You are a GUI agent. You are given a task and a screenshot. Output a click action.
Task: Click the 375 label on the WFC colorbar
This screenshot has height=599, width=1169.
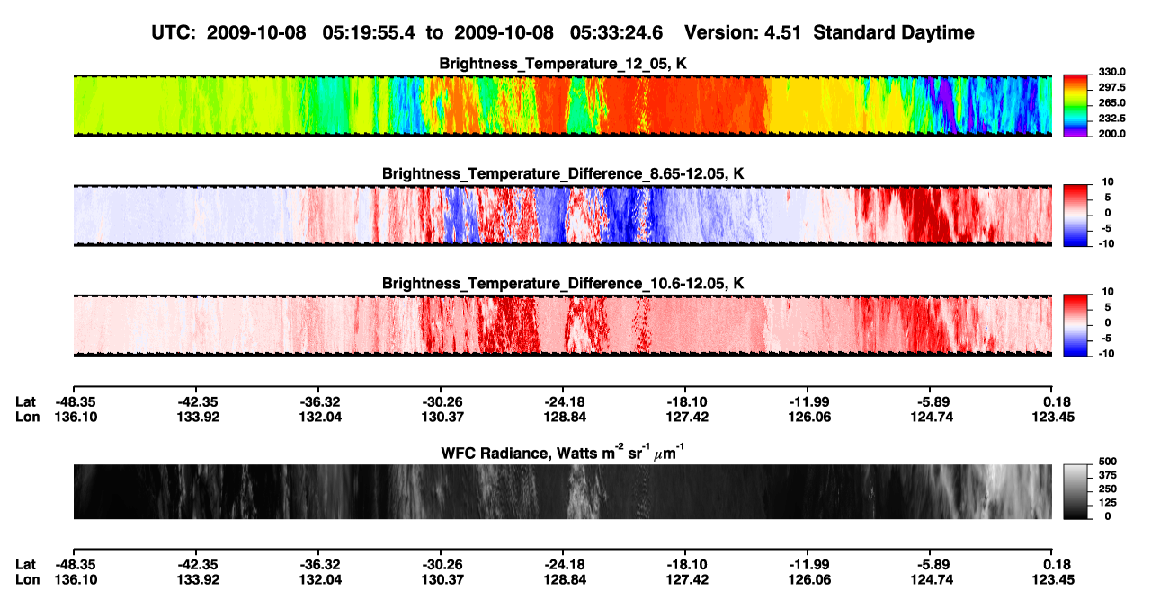1107,474
